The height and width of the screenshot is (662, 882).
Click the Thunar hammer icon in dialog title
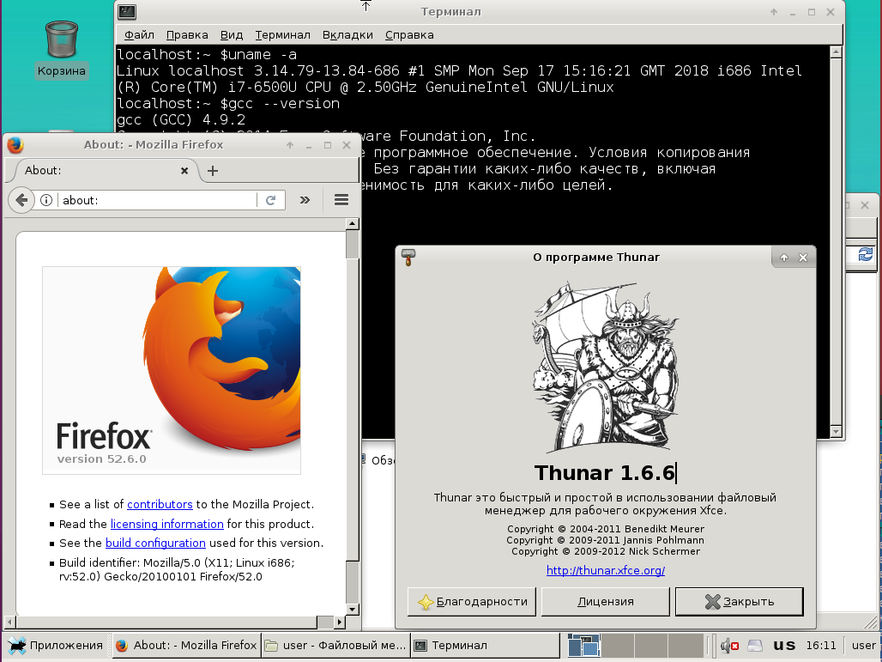[x=408, y=258]
